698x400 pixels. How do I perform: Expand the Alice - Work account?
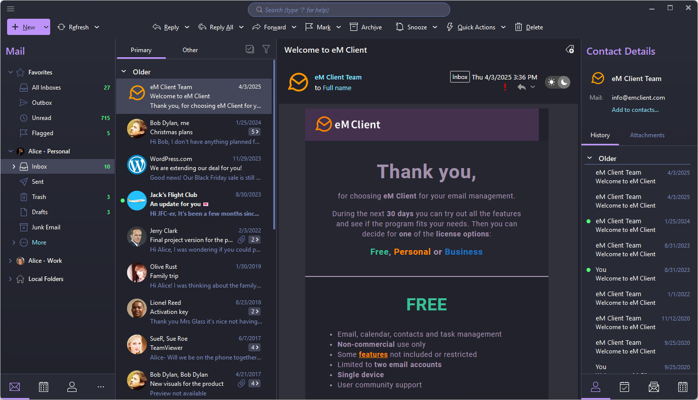coord(11,261)
